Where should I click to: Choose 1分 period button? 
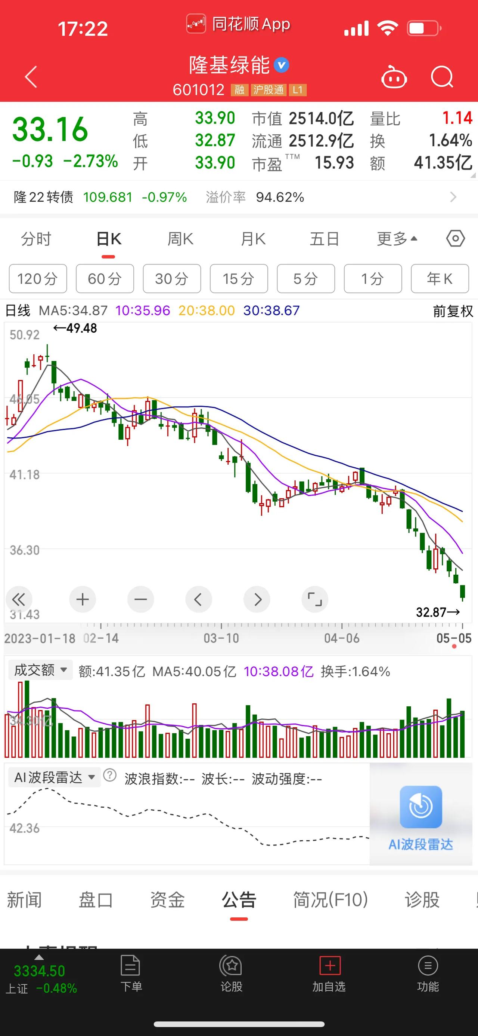[x=373, y=278]
